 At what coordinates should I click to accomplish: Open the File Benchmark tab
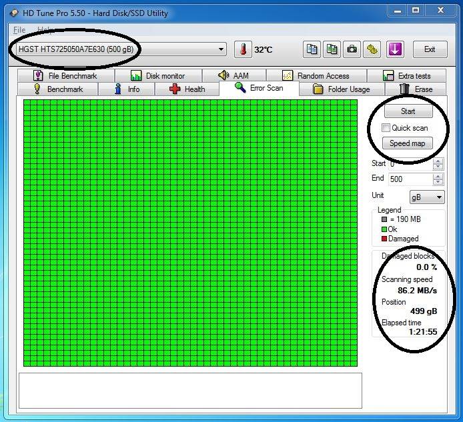[x=66, y=76]
